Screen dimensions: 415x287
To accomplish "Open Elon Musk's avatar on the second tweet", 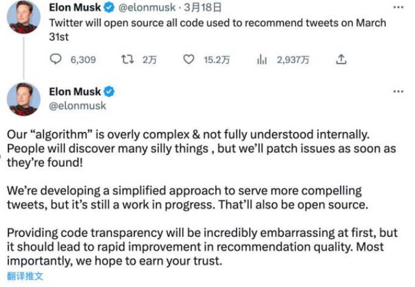I will pyautogui.click(x=23, y=99).
